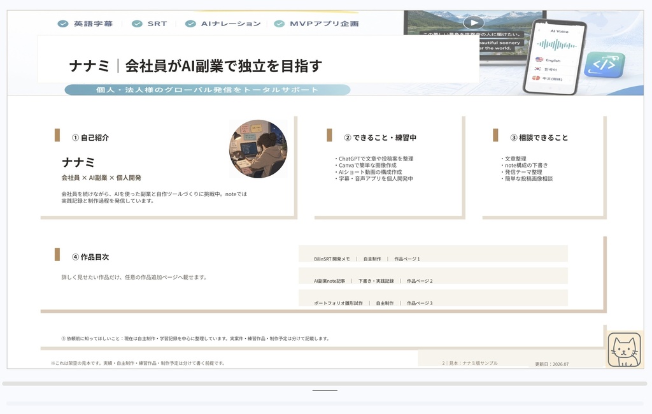Click the 詳しく見せたい作品だけ description text
652x414 pixels.
[x=134, y=277]
